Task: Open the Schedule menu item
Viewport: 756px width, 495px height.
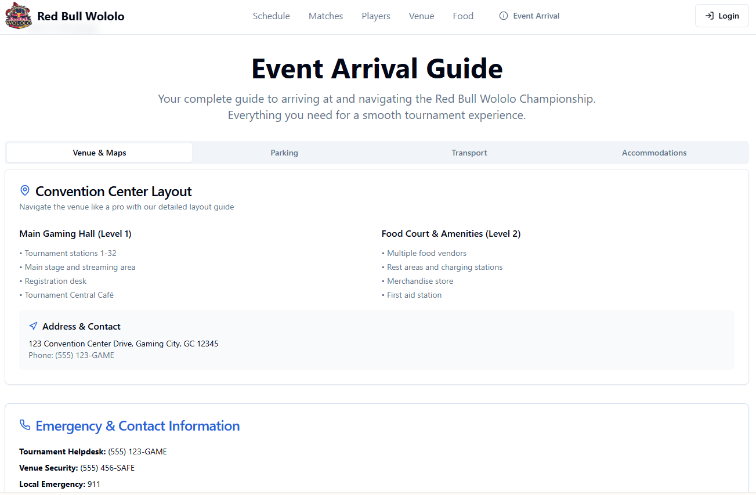Action: (271, 16)
